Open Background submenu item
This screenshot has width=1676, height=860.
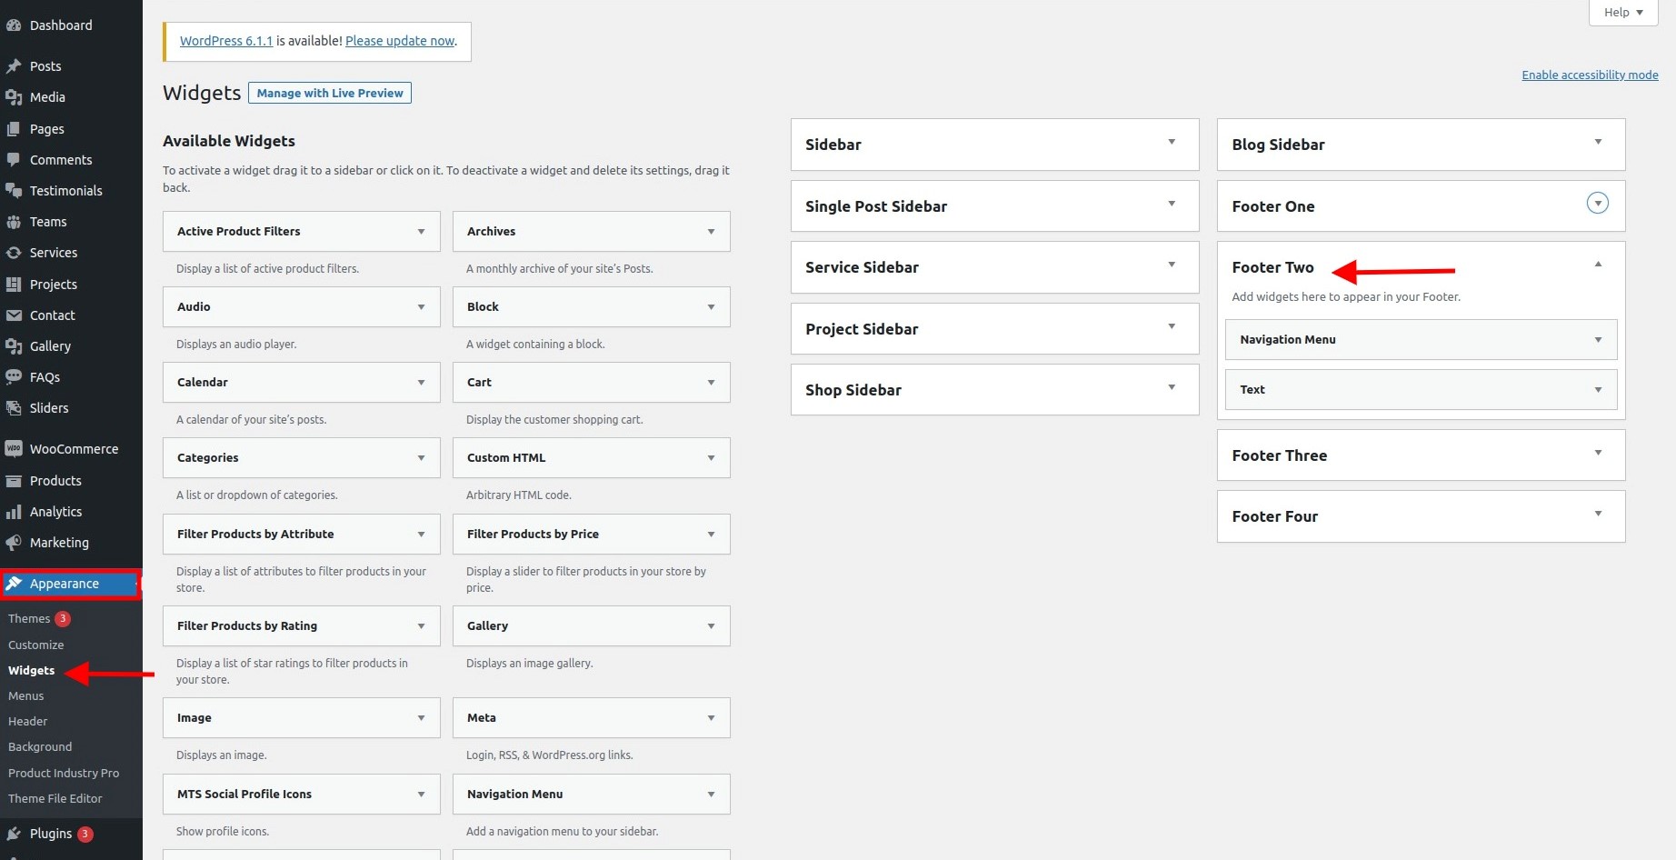click(40, 746)
